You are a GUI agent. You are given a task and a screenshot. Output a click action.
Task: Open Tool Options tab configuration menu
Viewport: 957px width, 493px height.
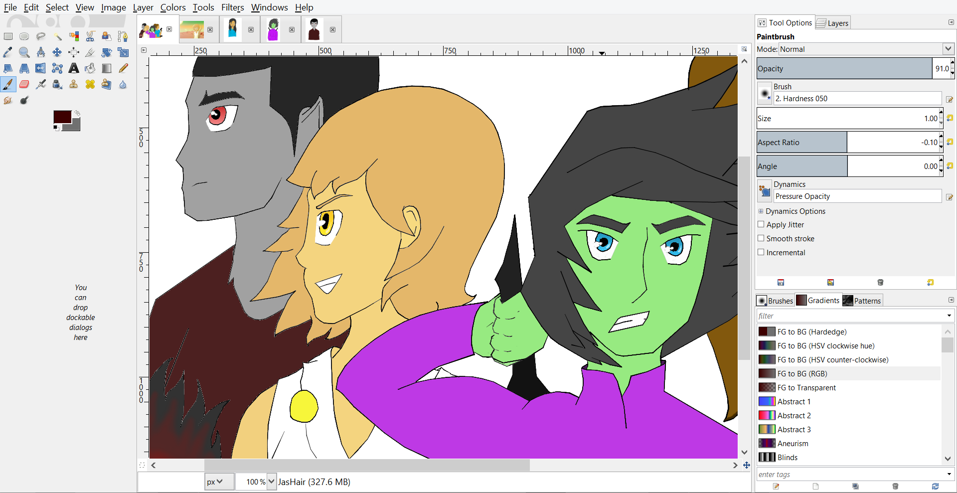click(x=951, y=22)
